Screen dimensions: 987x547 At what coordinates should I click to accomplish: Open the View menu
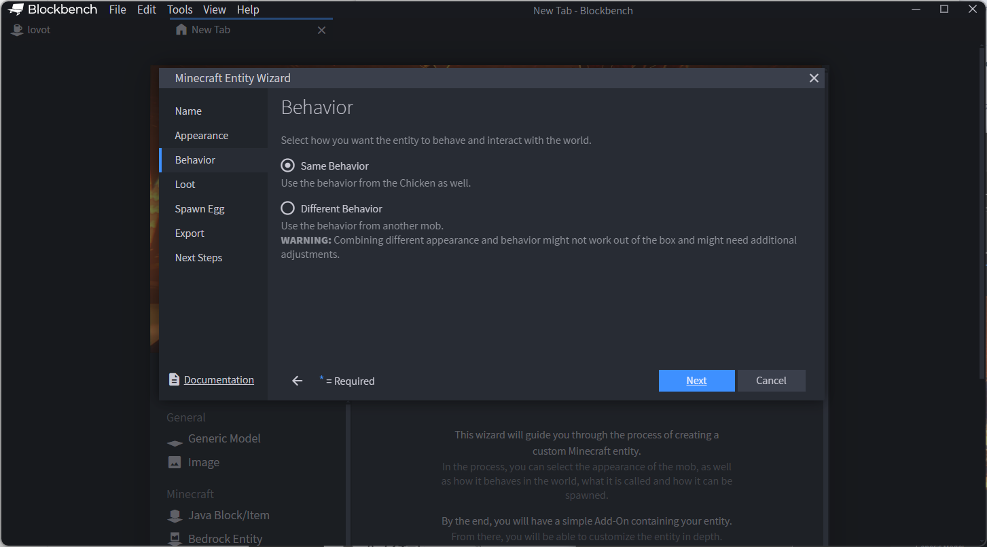215,10
